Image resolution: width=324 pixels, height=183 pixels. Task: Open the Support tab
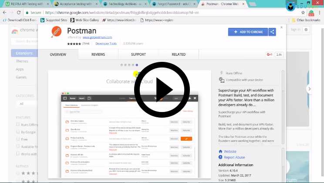point(138,55)
